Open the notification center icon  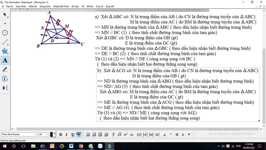click(x=260, y=146)
